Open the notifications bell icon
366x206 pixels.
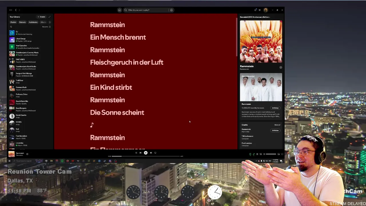pos(255,10)
